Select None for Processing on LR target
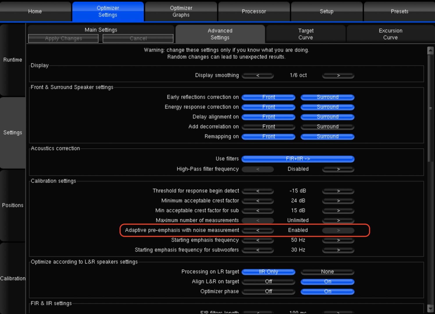Screen dimensions: 435x314 pos(327,272)
